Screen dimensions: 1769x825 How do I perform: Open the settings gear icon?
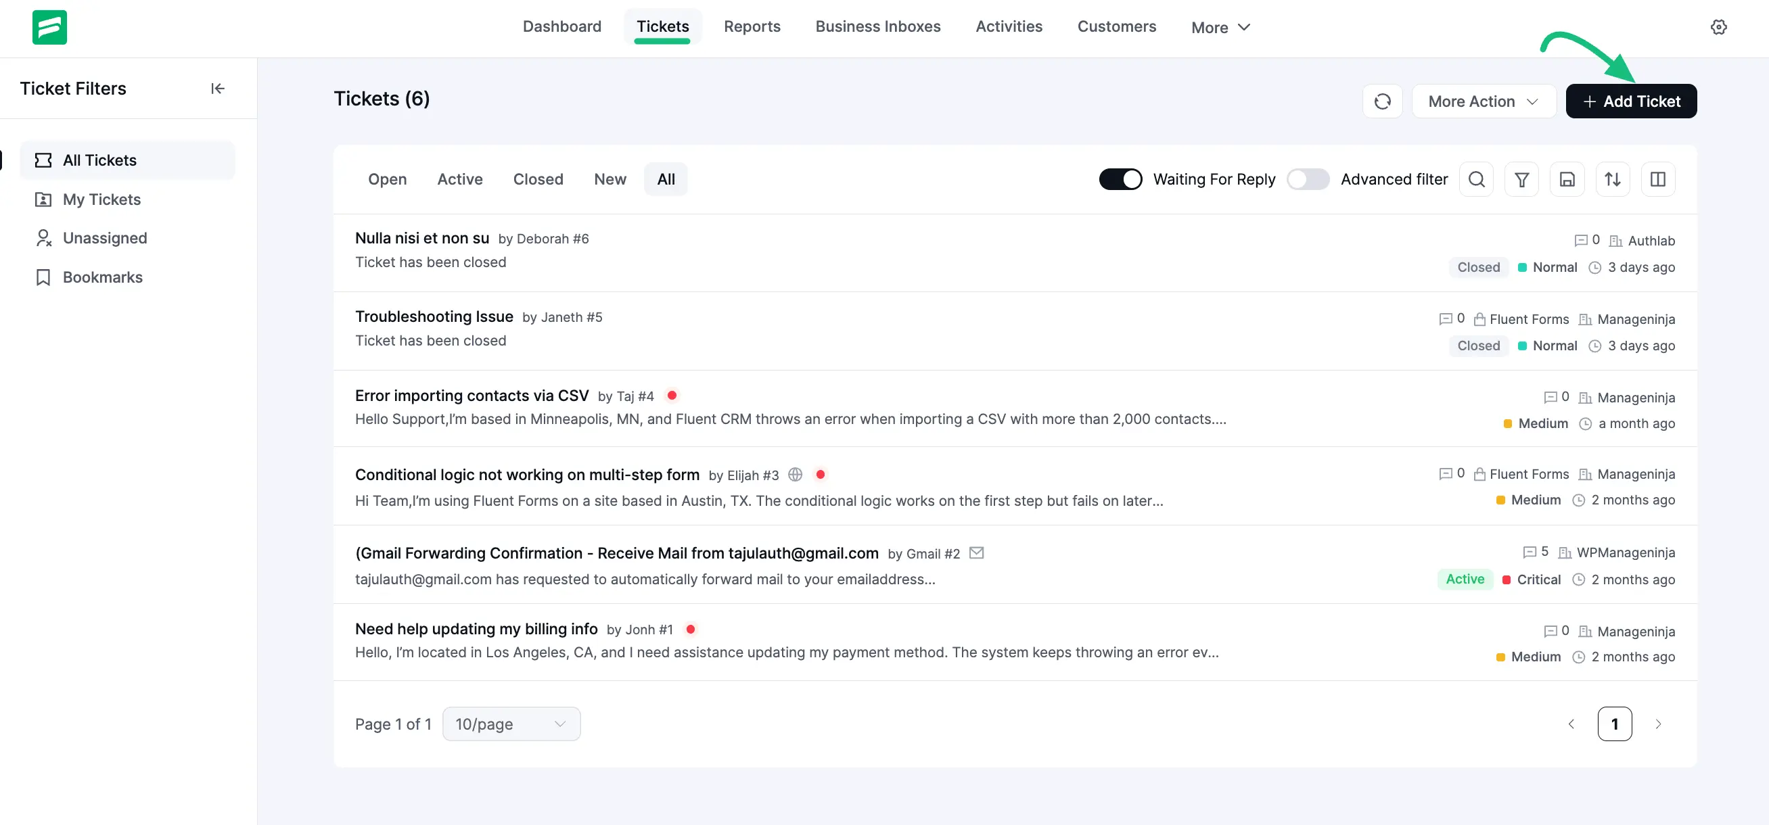point(1718,27)
